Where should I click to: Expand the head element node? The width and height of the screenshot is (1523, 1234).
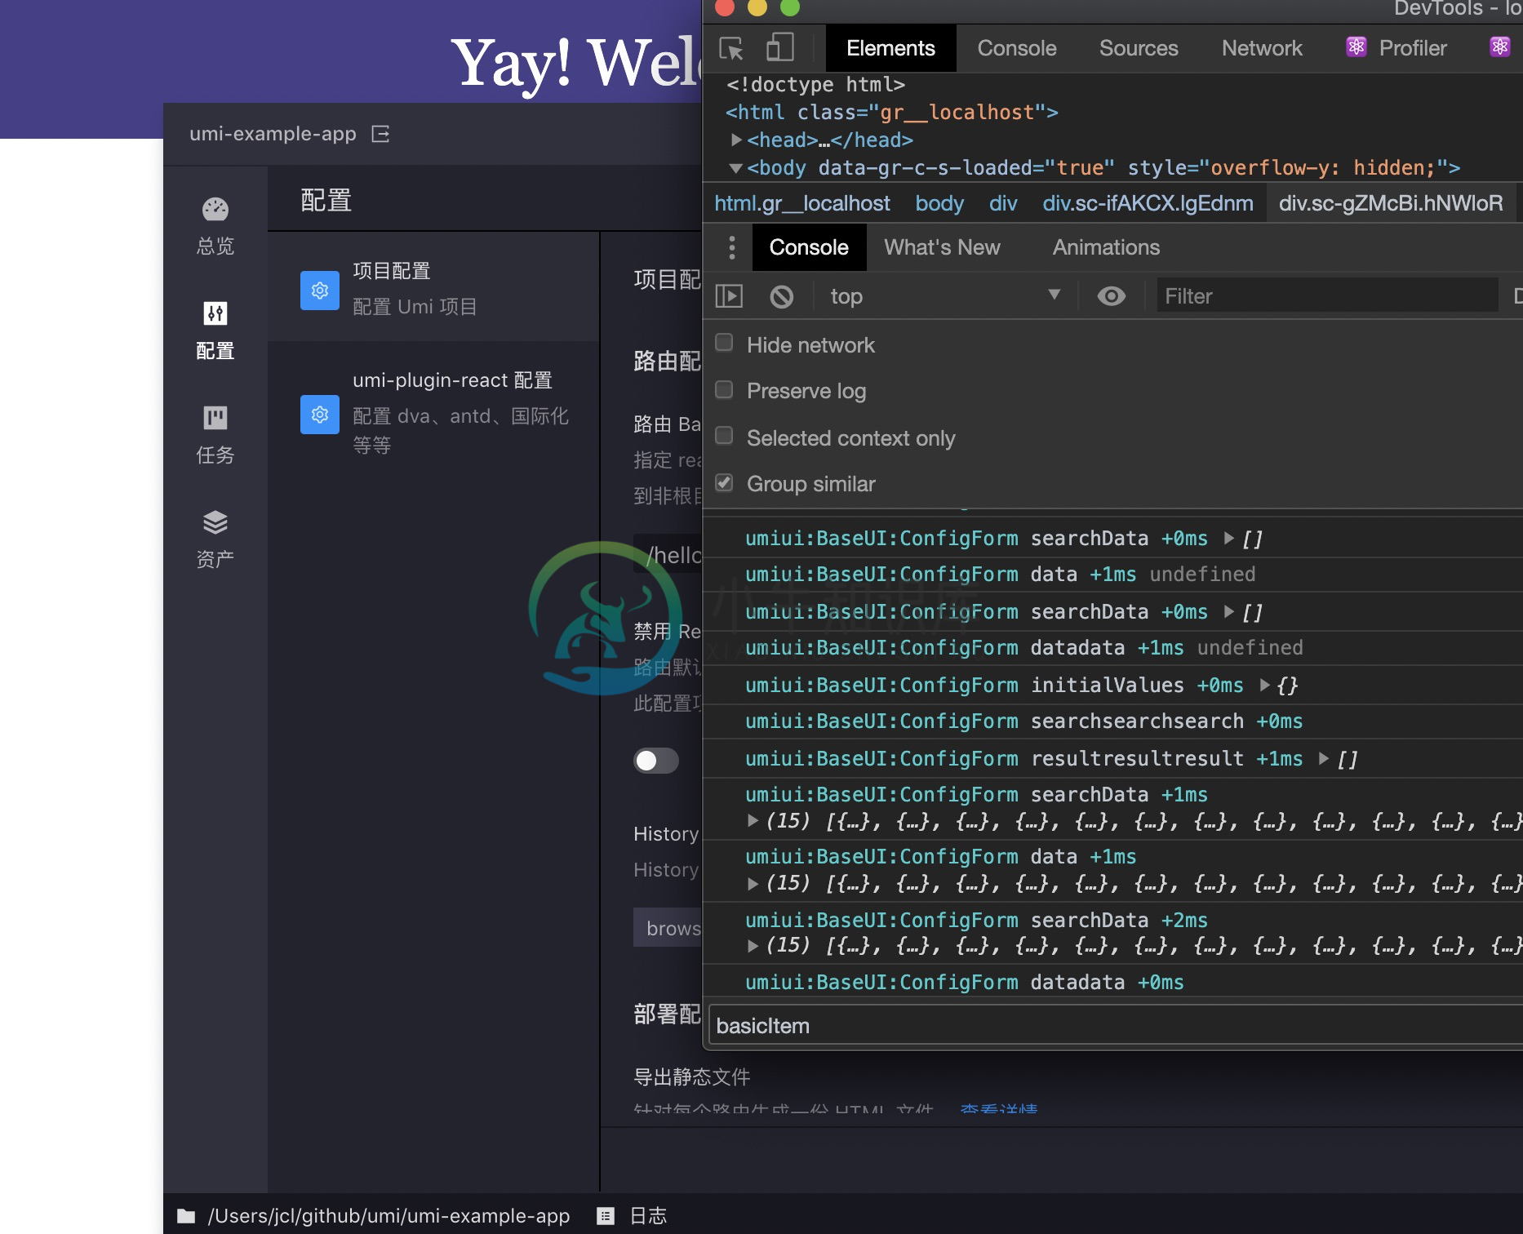(x=736, y=140)
